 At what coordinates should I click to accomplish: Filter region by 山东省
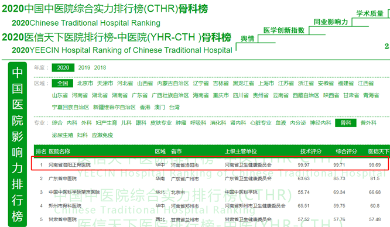60,95
